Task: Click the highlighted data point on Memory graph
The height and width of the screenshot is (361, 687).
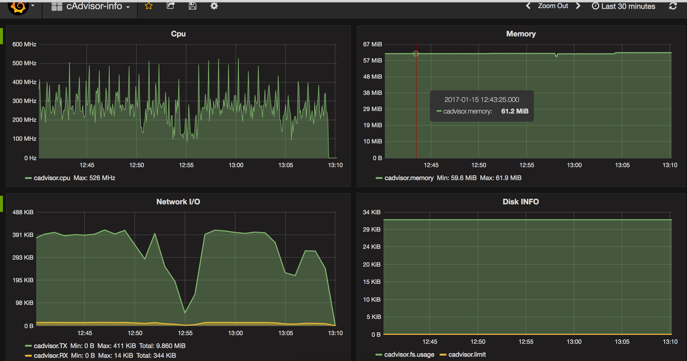Action: [416, 54]
